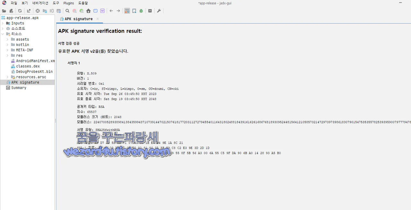Click the owner line with CN=oki

(128, 89)
